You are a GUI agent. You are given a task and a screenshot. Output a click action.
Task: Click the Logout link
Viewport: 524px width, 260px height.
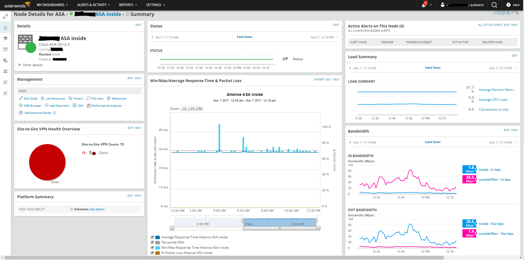[477, 5]
